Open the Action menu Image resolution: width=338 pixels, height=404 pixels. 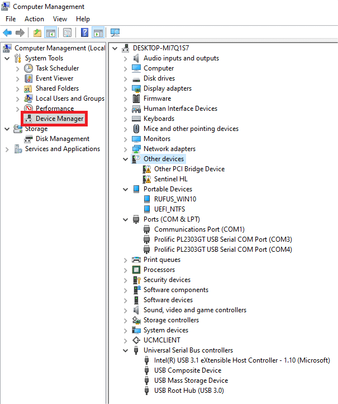34,19
